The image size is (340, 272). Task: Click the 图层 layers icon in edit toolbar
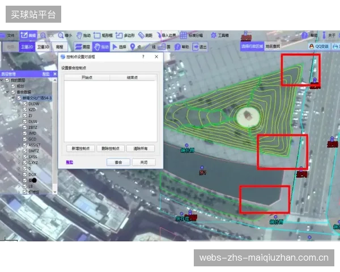[78, 46]
